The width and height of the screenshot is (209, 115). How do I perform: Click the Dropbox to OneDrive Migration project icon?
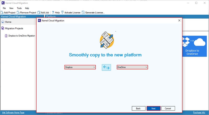[x=6, y=36]
